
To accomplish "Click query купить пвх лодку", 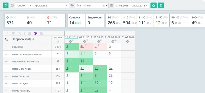I will [21, 91].
